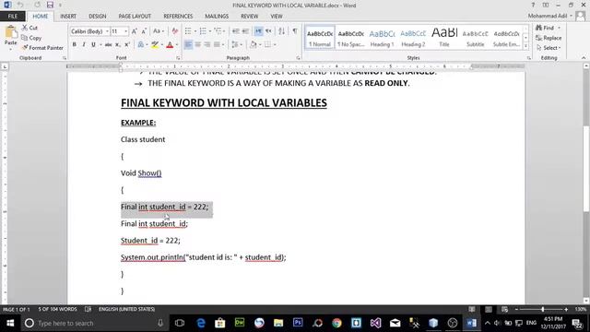Click Replace in the Editing group

coord(549,38)
